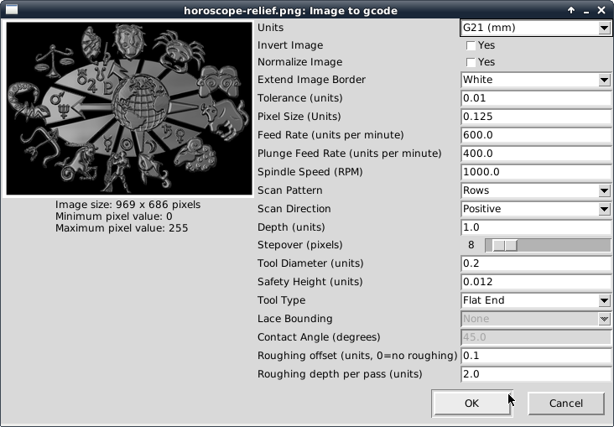Focus the Pixel Size field
Image resolution: width=614 pixels, height=427 pixels.
click(x=536, y=117)
